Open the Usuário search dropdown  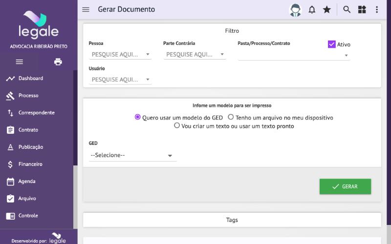(x=120, y=80)
